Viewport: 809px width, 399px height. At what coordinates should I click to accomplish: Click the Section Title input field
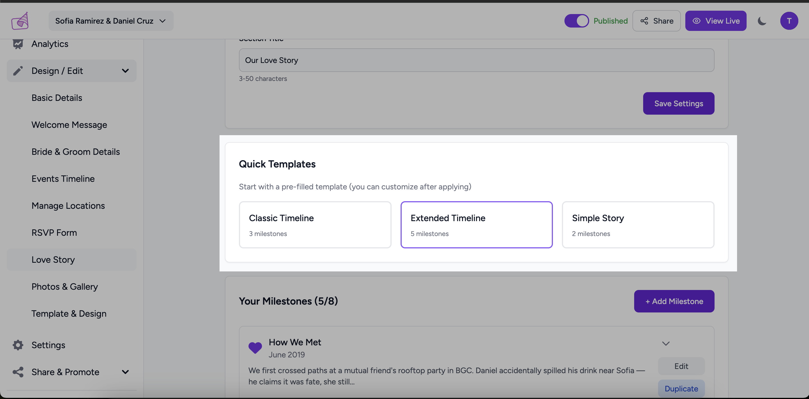point(476,60)
